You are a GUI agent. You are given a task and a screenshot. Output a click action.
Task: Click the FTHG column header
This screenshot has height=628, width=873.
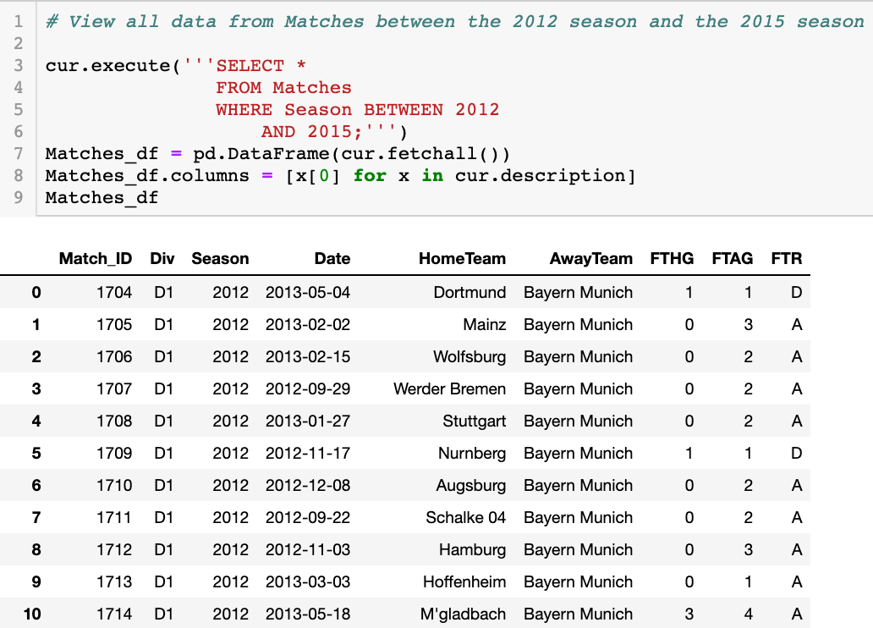point(672,258)
